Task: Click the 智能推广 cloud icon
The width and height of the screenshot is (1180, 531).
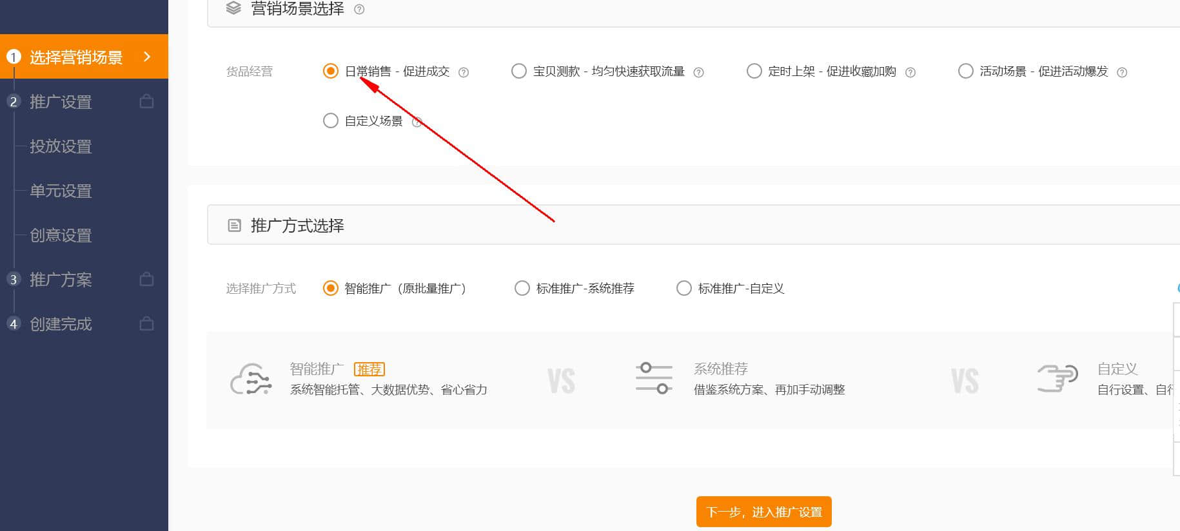Action: [x=251, y=379]
